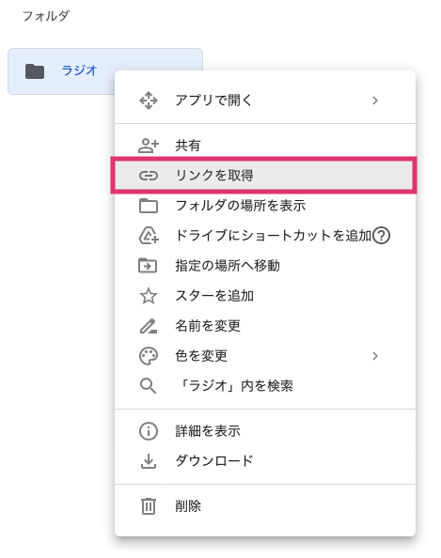This screenshot has width=441, height=558.
Task: Click 詳細を表示 menu text
Action: 208,431
